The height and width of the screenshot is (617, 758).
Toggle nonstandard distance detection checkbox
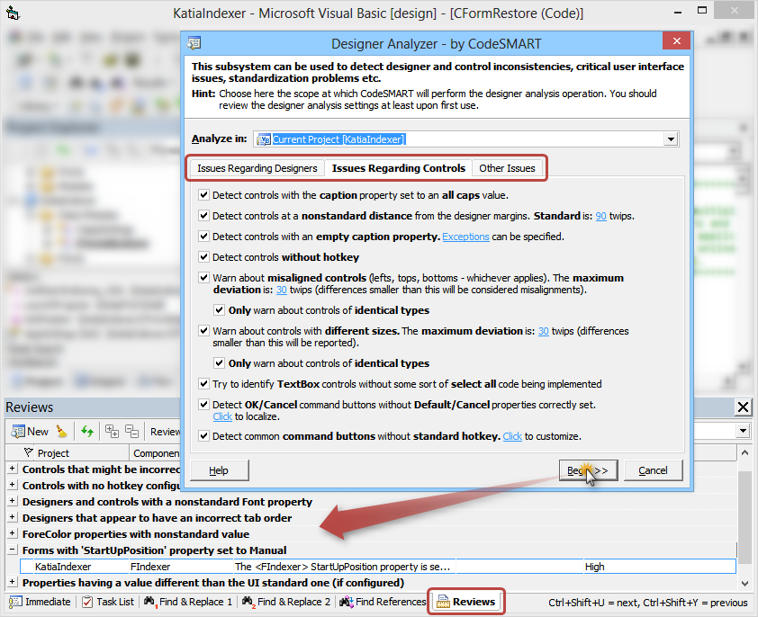pos(204,216)
